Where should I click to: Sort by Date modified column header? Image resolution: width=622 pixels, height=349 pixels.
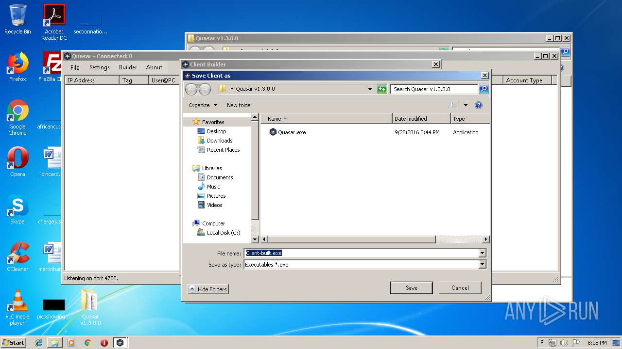pos(421,119)
